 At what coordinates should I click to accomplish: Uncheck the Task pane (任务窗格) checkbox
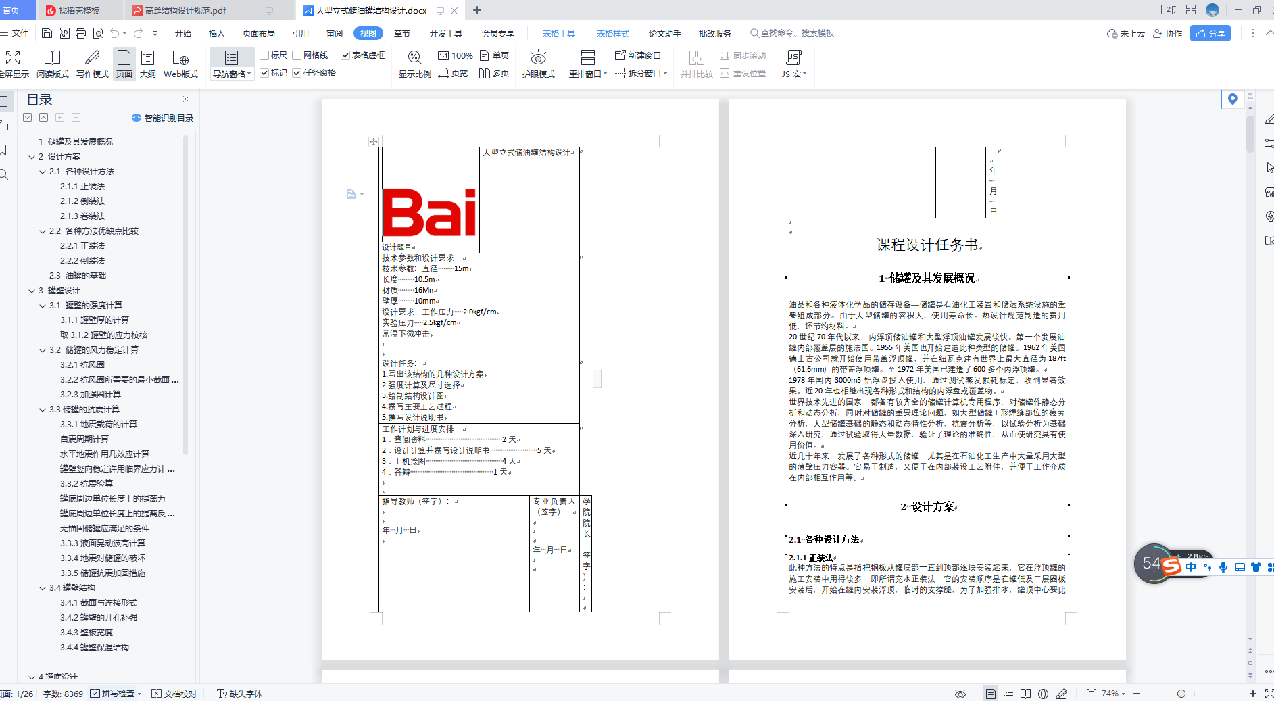pos(297,73)
